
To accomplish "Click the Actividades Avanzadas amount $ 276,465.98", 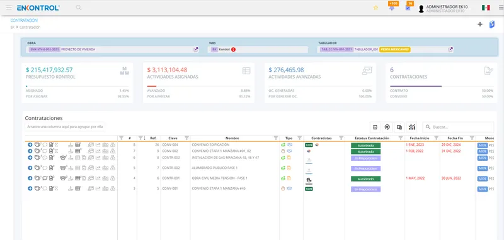I will tap(287, 70).
